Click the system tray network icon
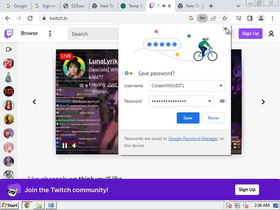Screen dimensions: 280x210 [237, 205]
